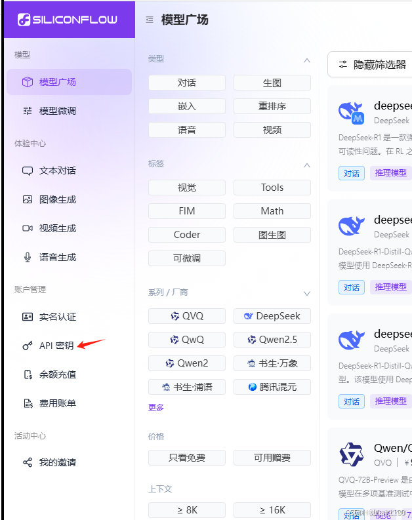Click the 余额充值 wallet icon
Screen dimensions: 412x520
(x=28, y=374)
